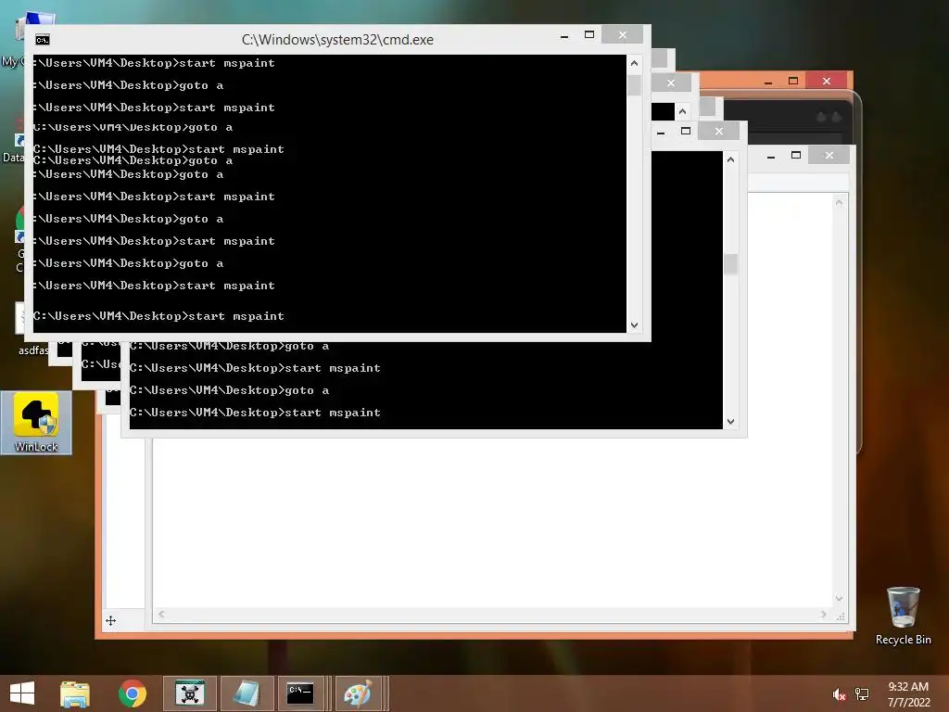This screenshot has width=949, height=712.
Task: Switch to the skull icon taskbar app
Action: pos(190,693)
